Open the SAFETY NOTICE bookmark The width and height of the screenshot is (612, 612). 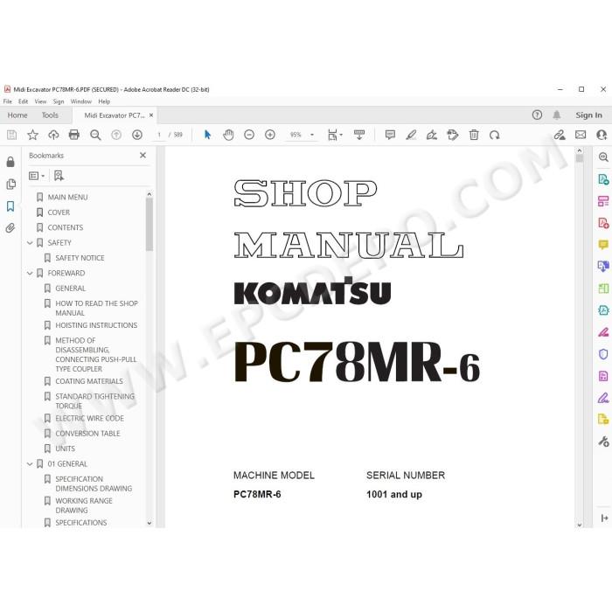click(x=80, y=258)
